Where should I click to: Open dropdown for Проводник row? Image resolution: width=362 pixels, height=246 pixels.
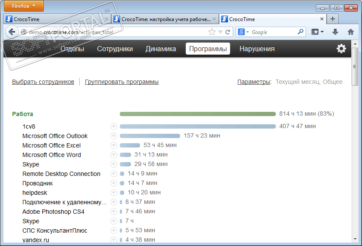click(114, 183)
